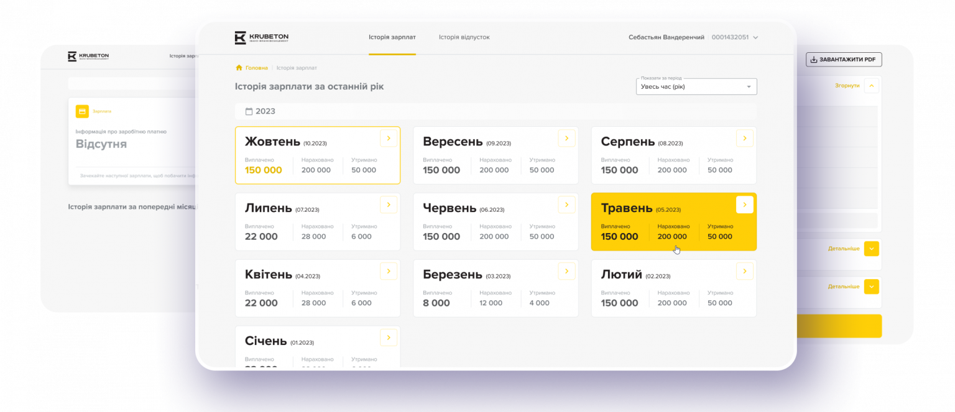Collapse section with Згорнути chevron

(x=871, y=86)
